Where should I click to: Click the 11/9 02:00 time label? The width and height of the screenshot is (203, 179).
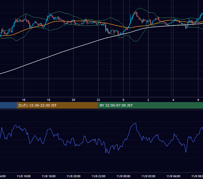(148, 176)
